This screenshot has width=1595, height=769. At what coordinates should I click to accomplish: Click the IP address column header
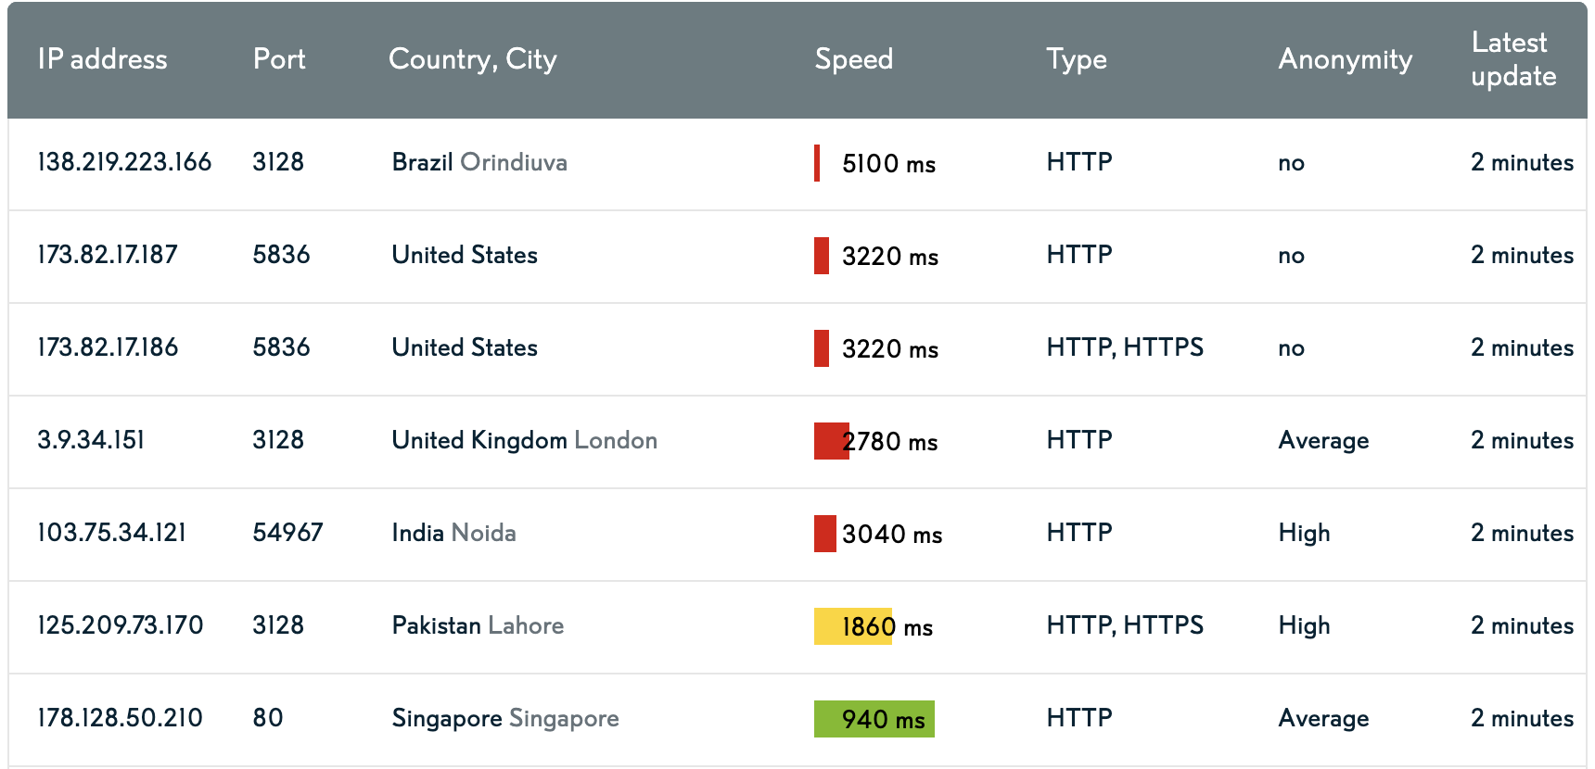tap(102, 59)
